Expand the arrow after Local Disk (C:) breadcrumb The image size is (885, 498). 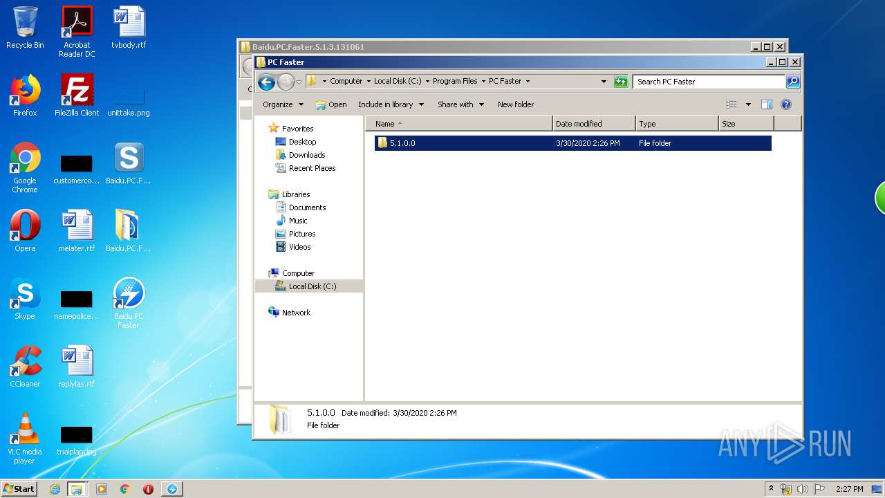[427, 82]
